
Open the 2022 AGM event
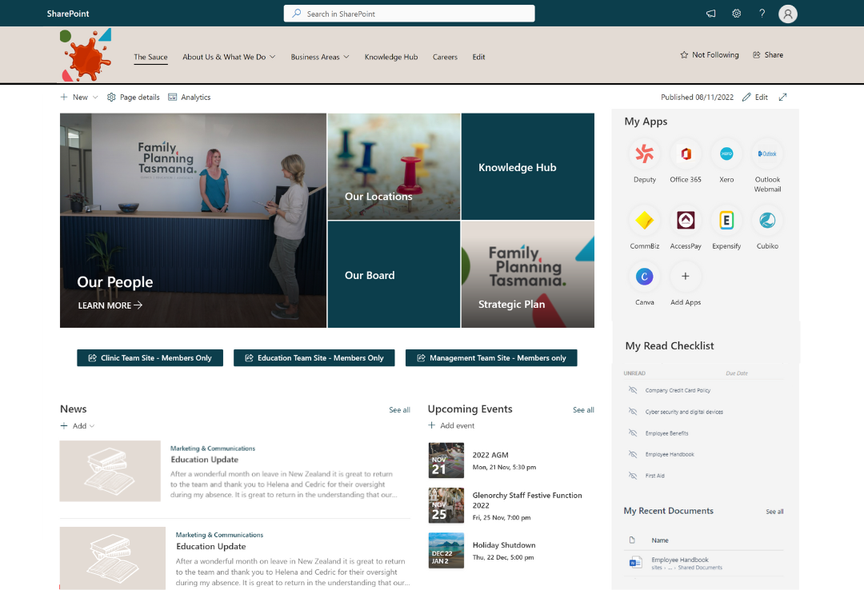pyautogui.click(x=490, y=455)
